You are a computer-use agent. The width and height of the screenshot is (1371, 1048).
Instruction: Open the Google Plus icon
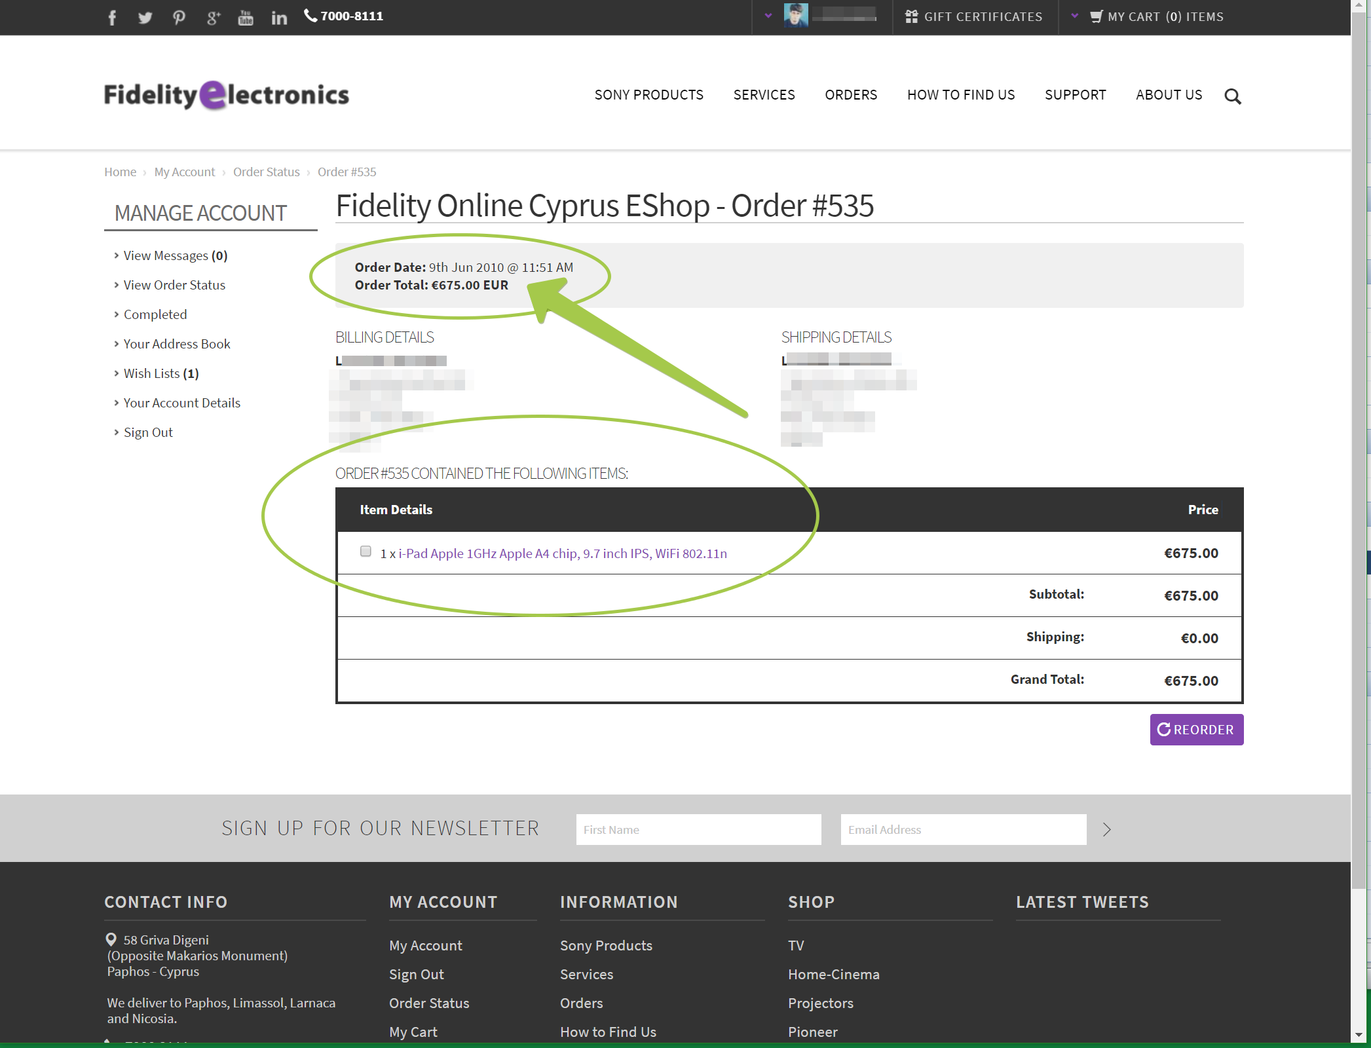(x=213, y=18)
